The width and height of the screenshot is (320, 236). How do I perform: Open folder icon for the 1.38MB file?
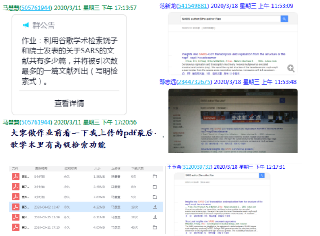click(x=155, y=176)
